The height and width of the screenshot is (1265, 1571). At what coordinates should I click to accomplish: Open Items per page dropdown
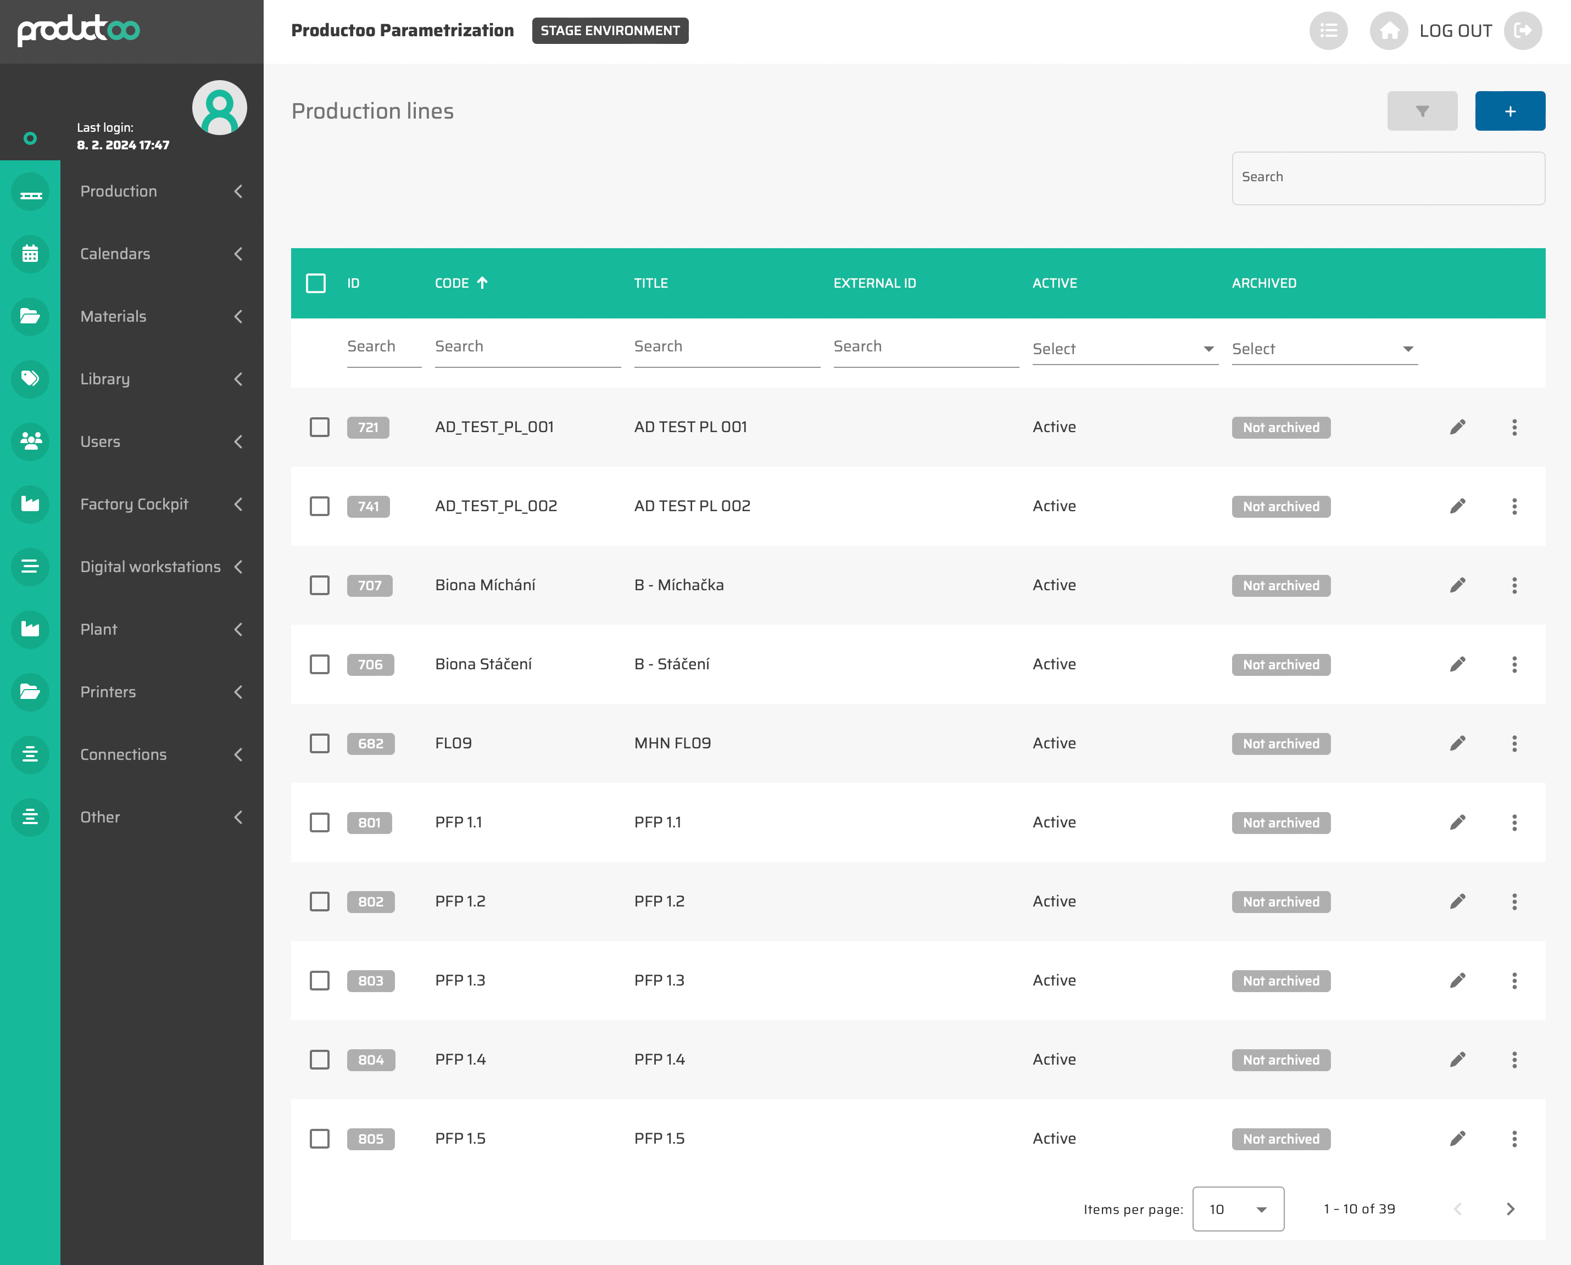coord(1237,1209)
